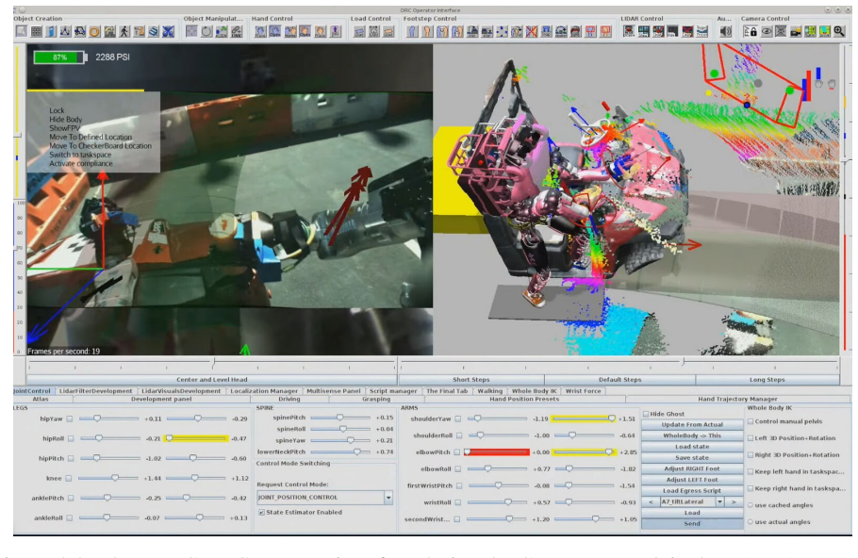The width and height of the screenshot is (858, 558).
Task: Switch to the LidarFilterDevelopment tab
Action: coord(96,391)
